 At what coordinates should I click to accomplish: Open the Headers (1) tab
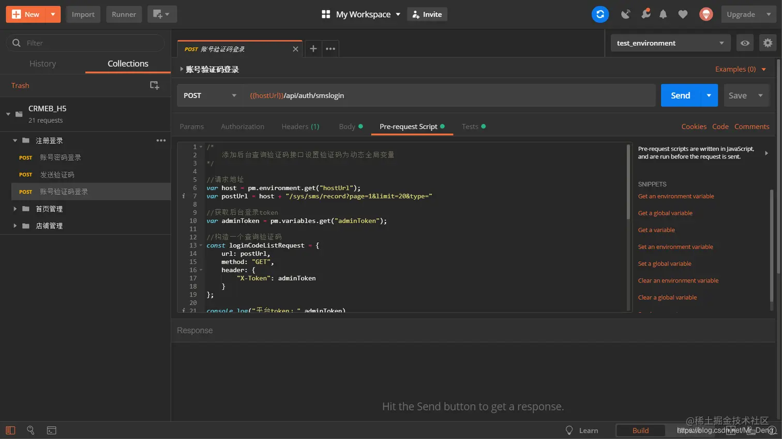tap(300, 127)
